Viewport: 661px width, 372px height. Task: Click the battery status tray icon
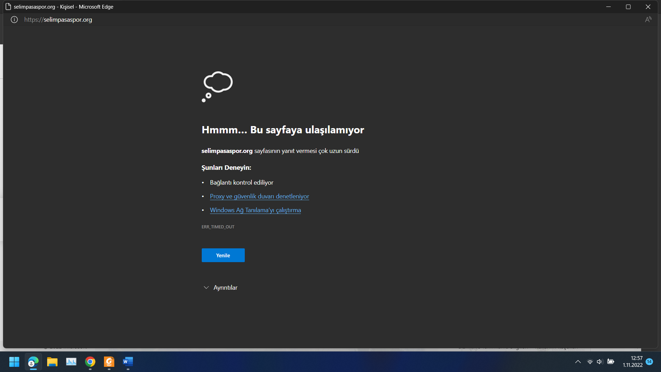pos(610,362)
